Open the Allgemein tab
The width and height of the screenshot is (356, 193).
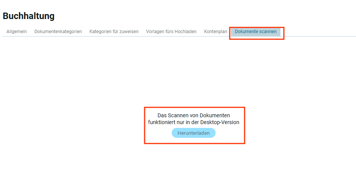[16, 32]
